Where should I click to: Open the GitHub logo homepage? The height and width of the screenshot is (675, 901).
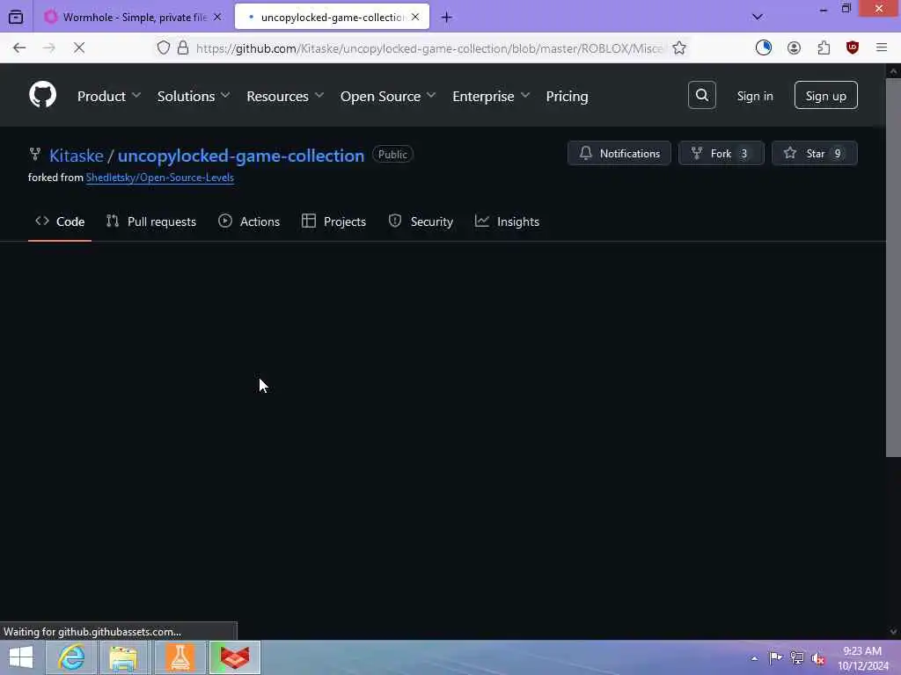click(x=42, y=95)
